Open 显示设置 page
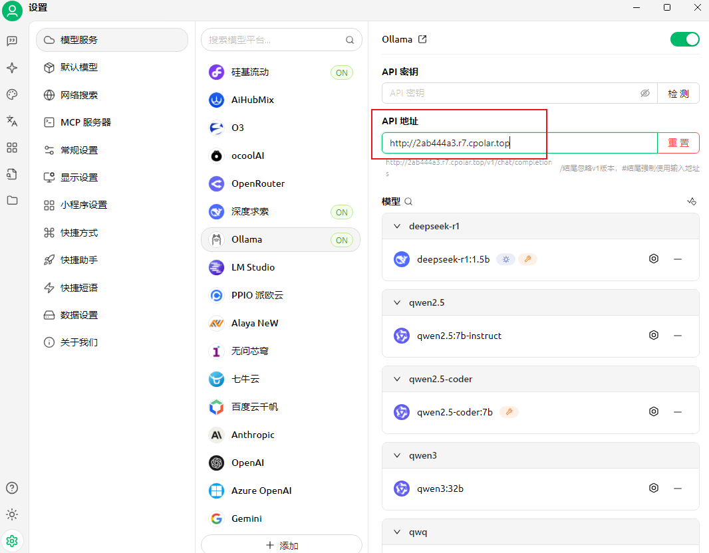 click(x=112, y=177)
